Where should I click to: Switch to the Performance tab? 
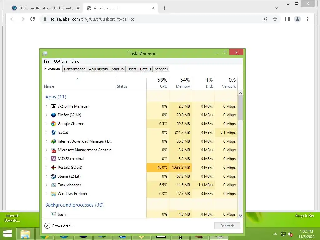pos(75,69)
